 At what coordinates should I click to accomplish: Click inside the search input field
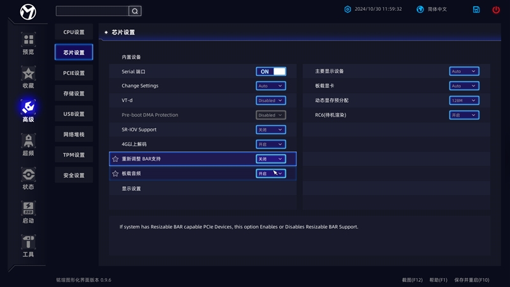[92, 11]
